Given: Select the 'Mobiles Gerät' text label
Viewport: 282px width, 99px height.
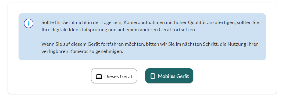Looking at the screenshot, I should point(173,76).
